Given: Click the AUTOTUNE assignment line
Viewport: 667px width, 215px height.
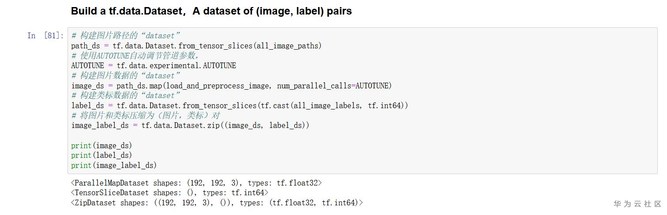Looking at the screenshot, I should [x=154, y=66].
